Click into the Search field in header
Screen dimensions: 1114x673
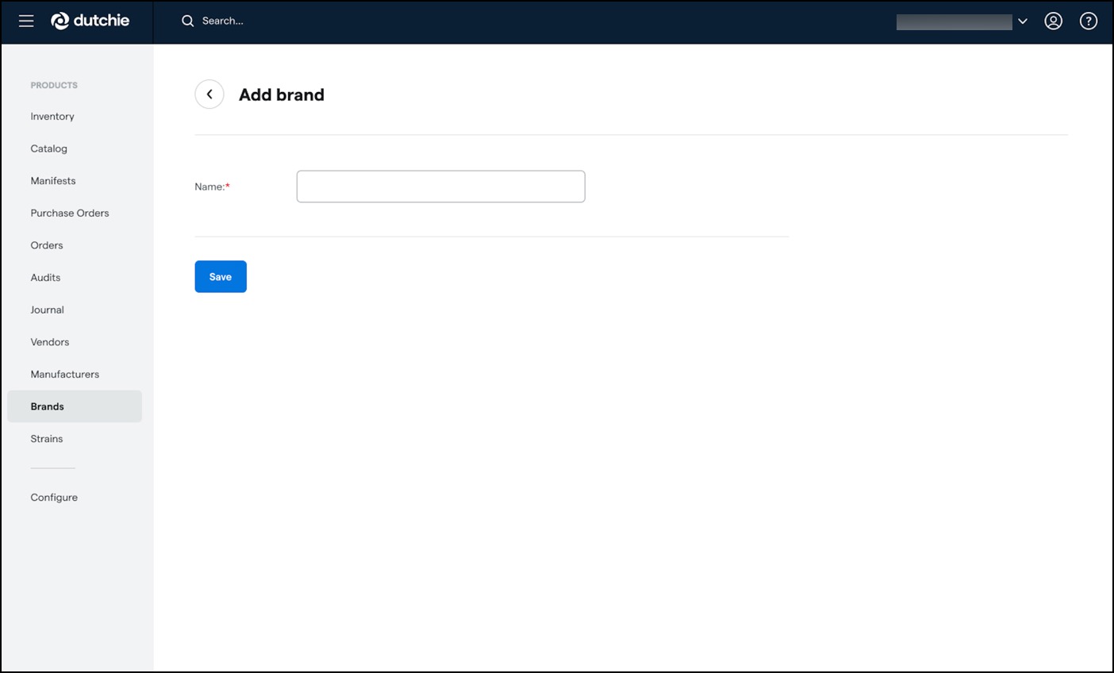pyautogui.click(x=223, y=21)
